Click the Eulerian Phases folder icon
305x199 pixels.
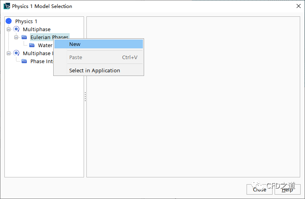[24, 37]
